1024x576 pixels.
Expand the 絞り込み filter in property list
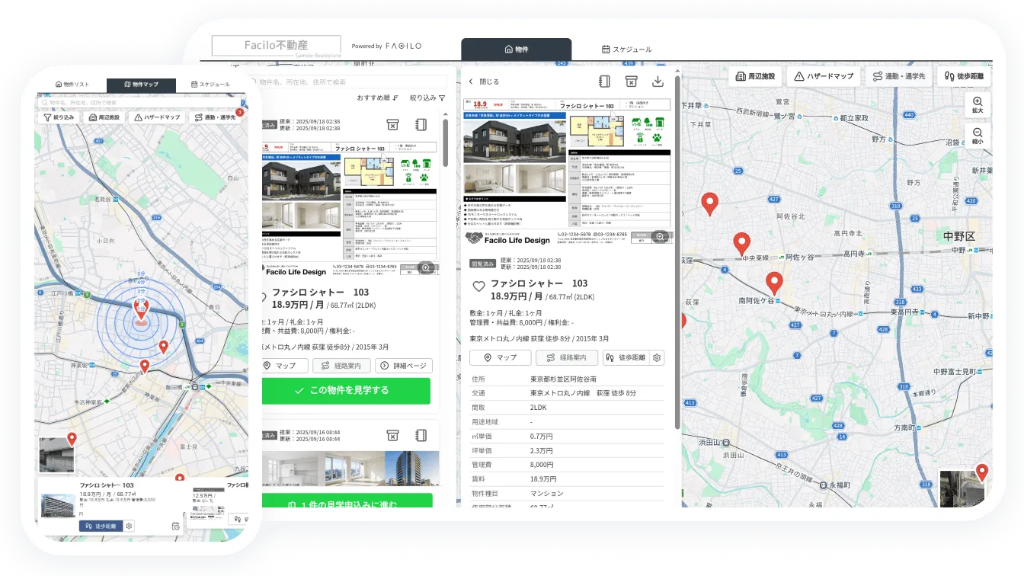427,98
